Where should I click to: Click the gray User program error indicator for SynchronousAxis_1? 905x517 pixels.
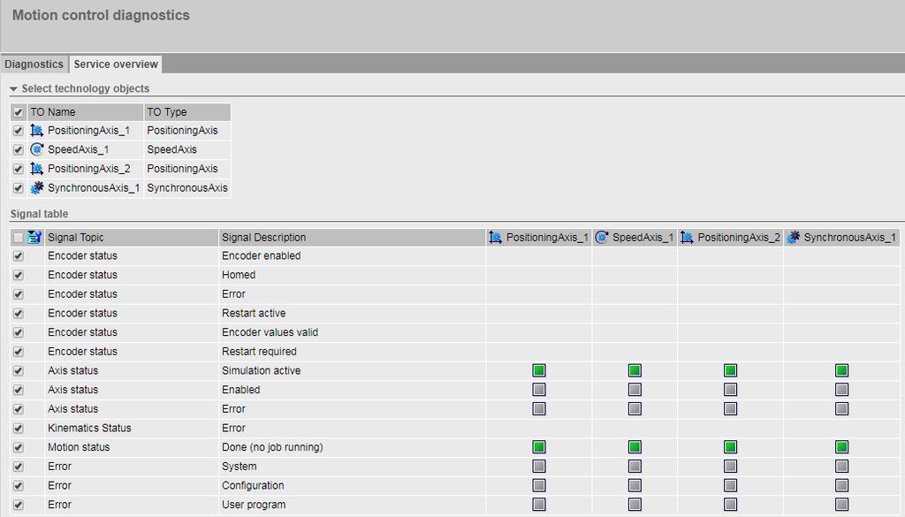(841, 505)
